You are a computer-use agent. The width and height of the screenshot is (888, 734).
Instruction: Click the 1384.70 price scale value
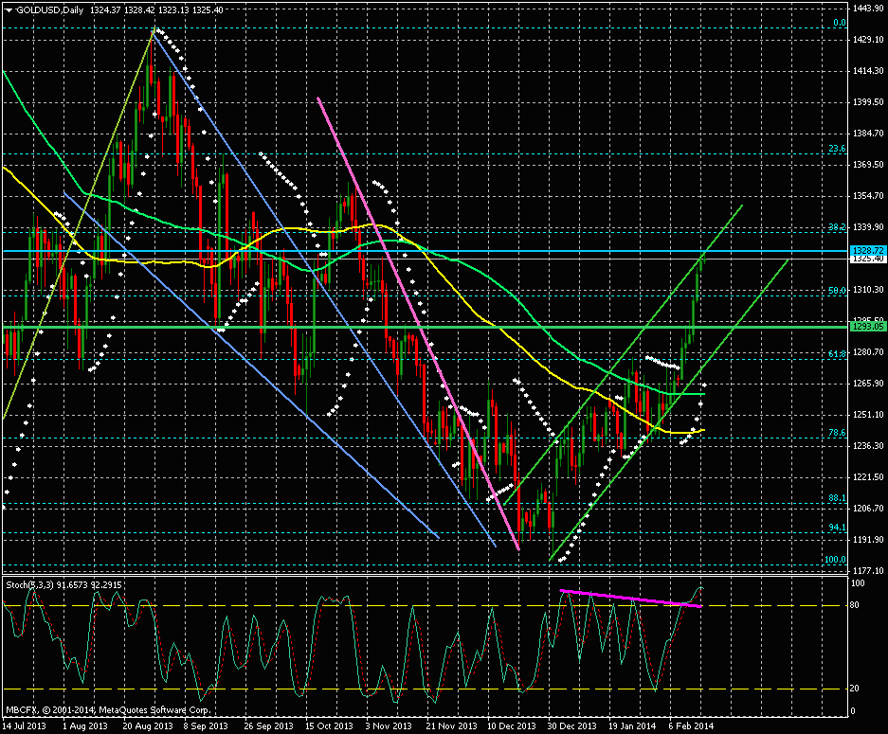(868, 133)
